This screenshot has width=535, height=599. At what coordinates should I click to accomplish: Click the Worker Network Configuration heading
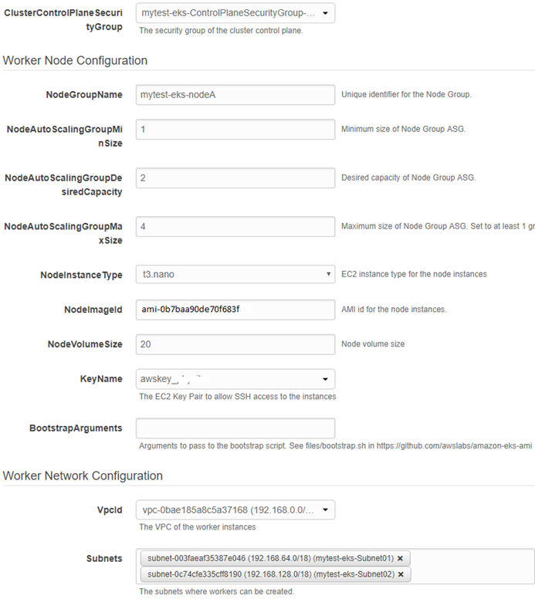coord(83,475)
